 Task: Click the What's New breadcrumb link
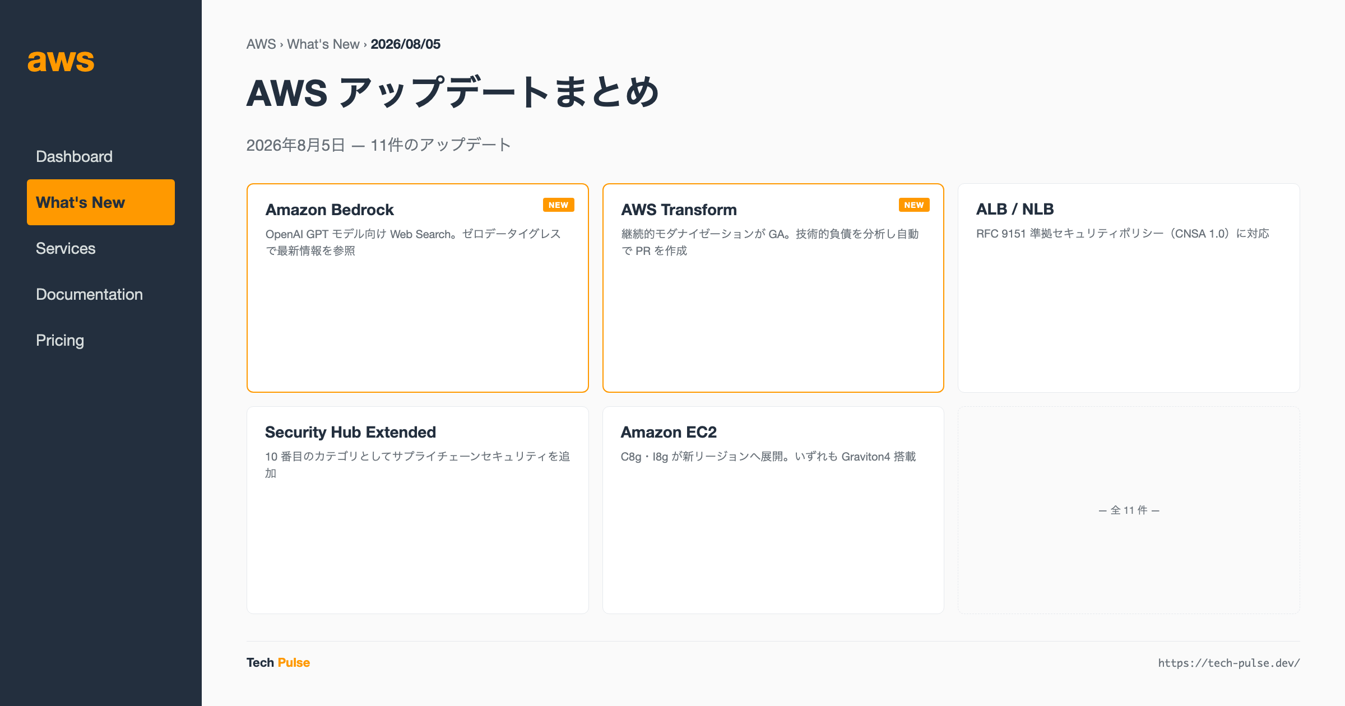pyautogui.click(x=323, y=44)
